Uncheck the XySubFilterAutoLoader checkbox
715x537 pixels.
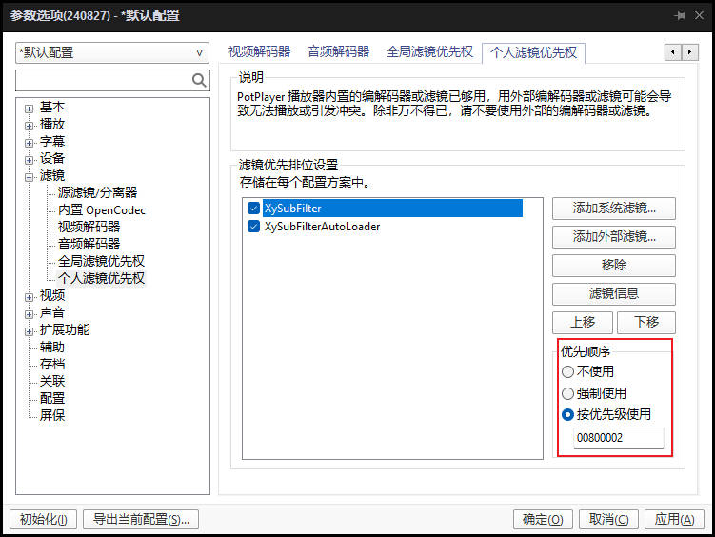[253, 226]
